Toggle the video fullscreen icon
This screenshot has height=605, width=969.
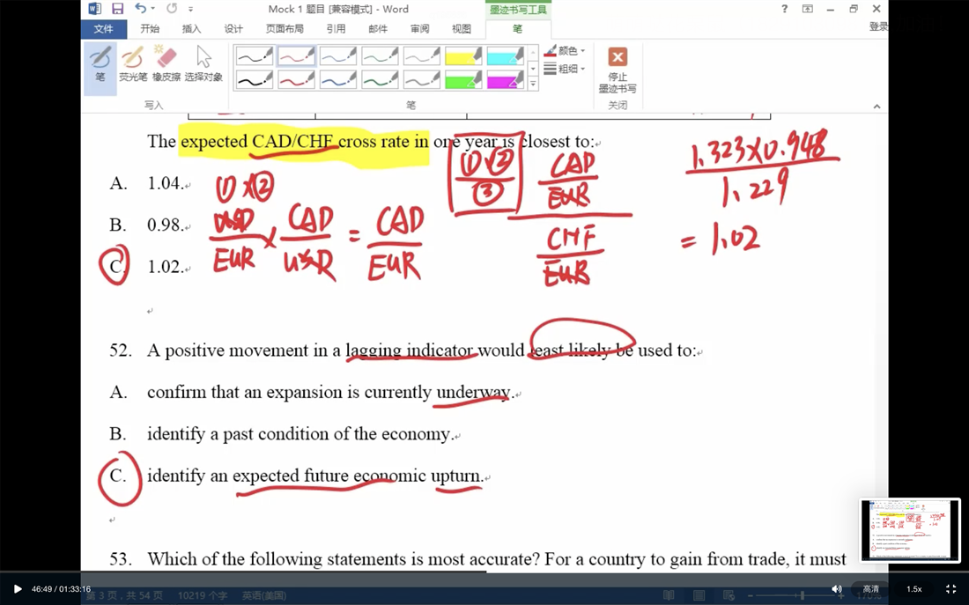tap(951, 589)
